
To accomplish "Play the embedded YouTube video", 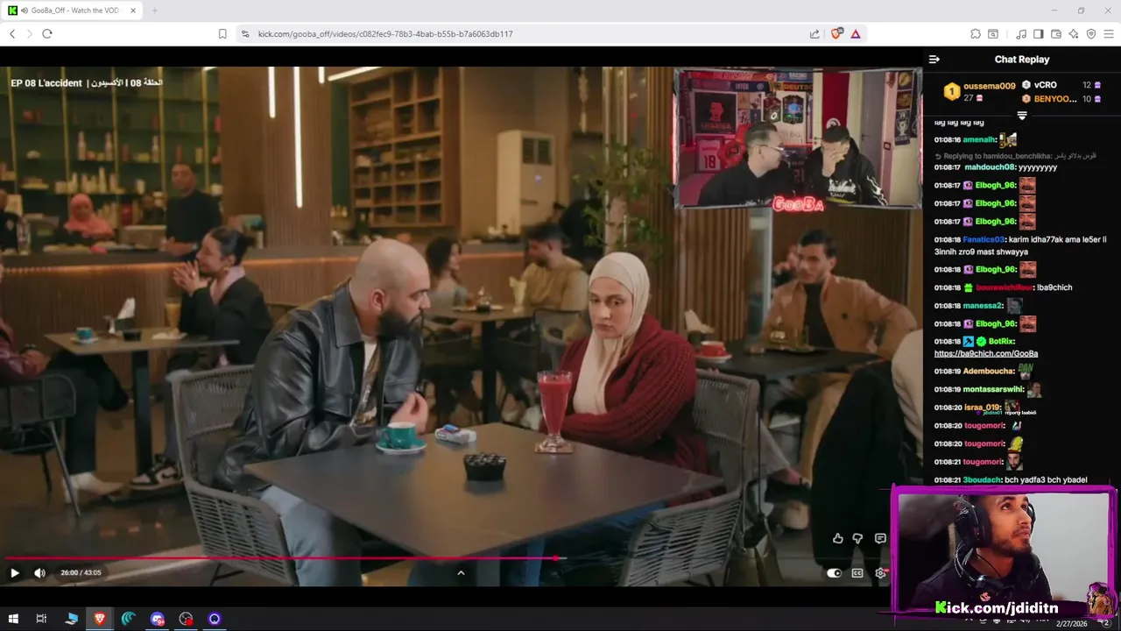I will (14, 572).
